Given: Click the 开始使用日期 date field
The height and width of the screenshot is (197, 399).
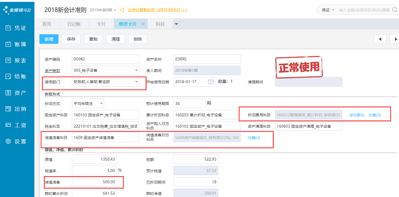Looking at the screenshot, I should [x=195, y=82].
